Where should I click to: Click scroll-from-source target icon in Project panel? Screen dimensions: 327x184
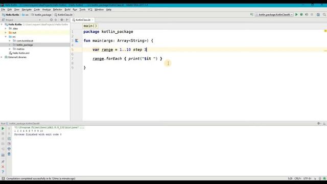click(51, 20)
